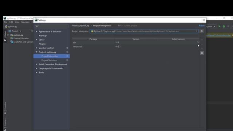Click the Latest version column header
Image resolution: width=233 pixels, height=131 pixels.
178,39
